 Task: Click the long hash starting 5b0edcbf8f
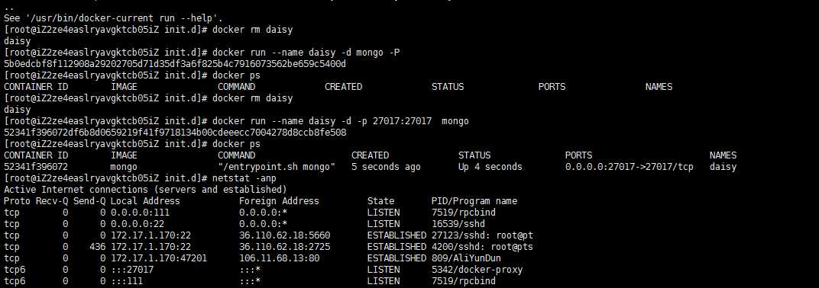click(175, 64)
